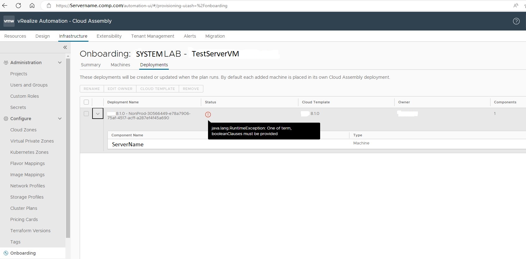Check the NonProd deployment row checkbox
The width and height of the screenshot is (526, 259).
(x=86, y=114)
